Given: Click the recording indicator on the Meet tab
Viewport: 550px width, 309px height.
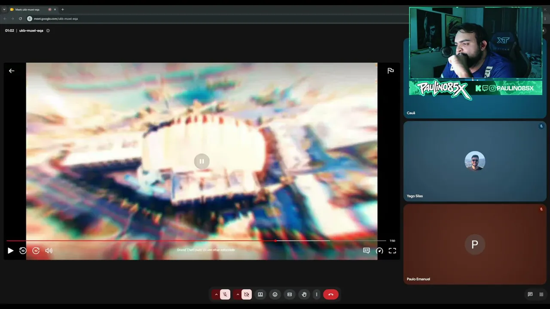Looking at the screenshot, I should click(50, 9).
